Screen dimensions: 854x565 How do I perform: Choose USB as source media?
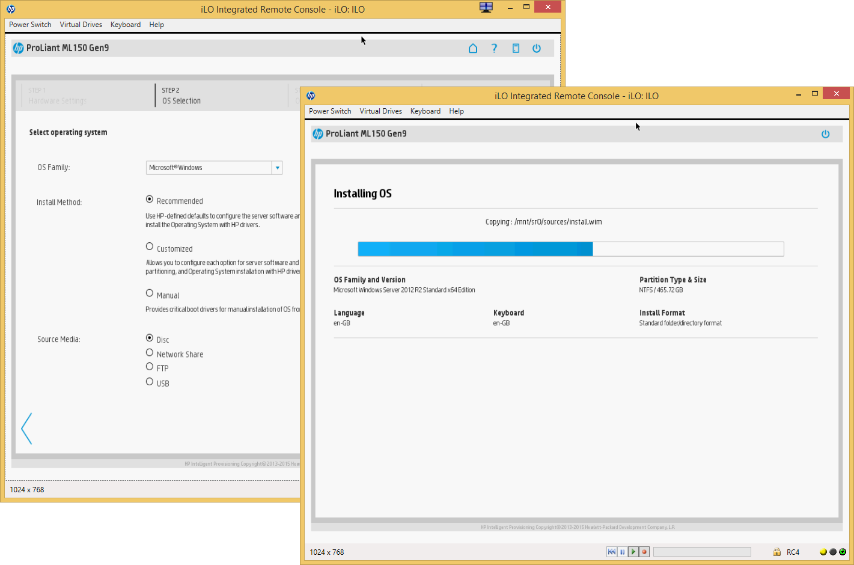pos(150,382)
